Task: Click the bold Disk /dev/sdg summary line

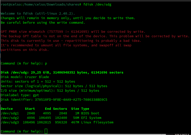Action: tap(62, 73)
